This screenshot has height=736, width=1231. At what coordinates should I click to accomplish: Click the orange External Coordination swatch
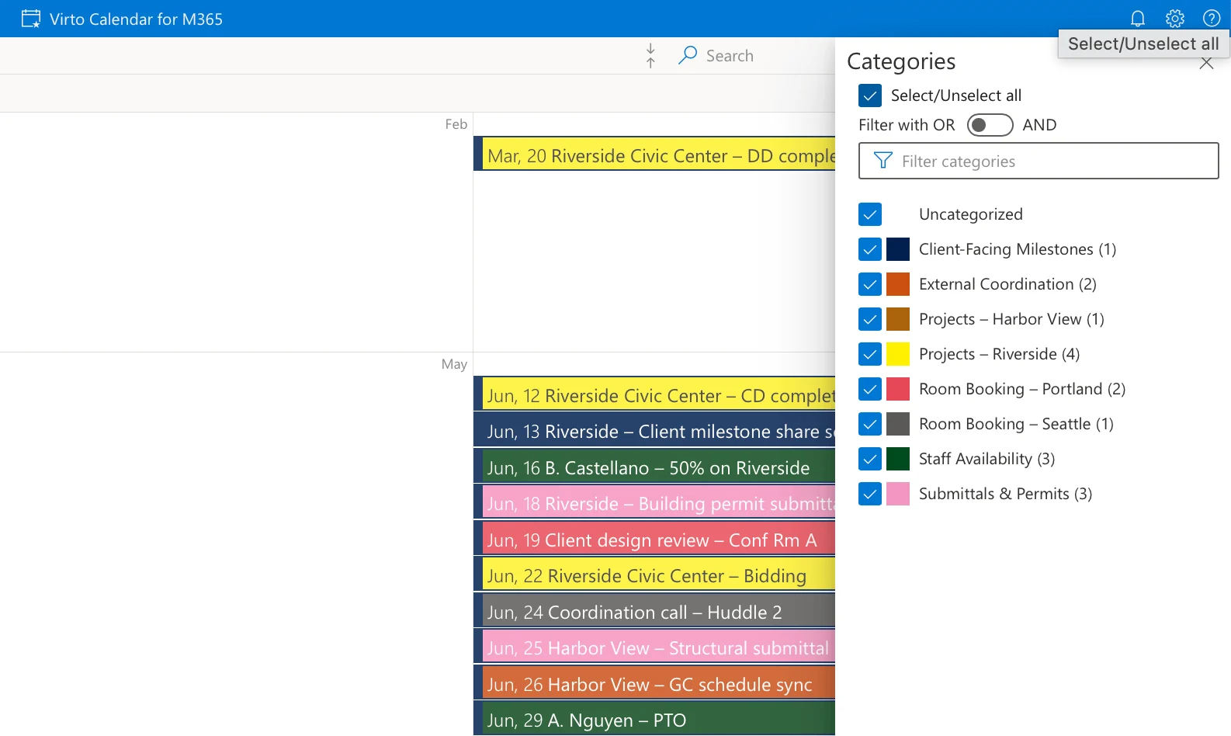click(898, 284)
